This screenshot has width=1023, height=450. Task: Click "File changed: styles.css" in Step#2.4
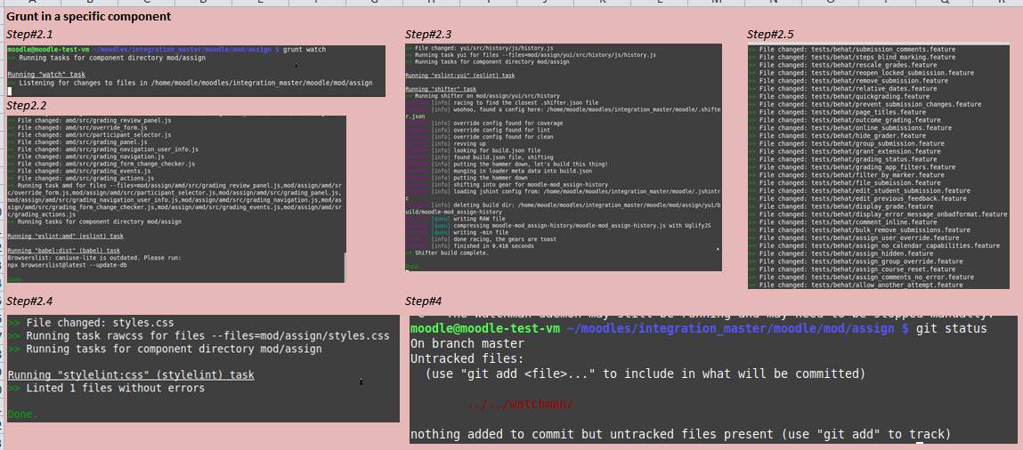[x=92, y=322]
